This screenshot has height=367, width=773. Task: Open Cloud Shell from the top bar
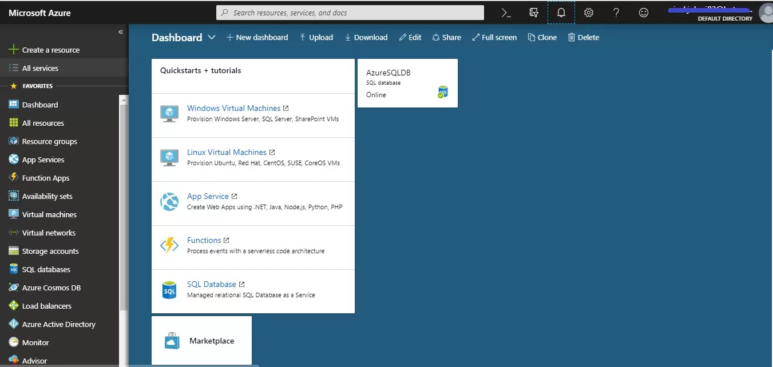pos(506,13)
